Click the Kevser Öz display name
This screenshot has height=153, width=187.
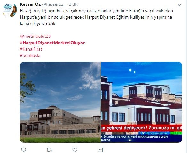pos(30,4)
